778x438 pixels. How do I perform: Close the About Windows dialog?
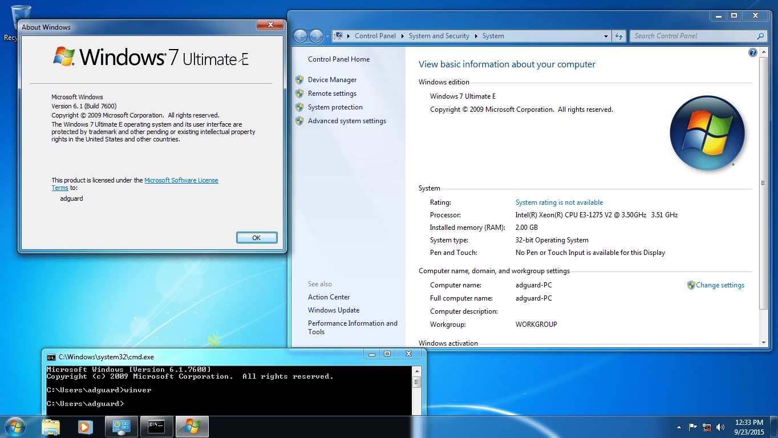tap(270, 25)
